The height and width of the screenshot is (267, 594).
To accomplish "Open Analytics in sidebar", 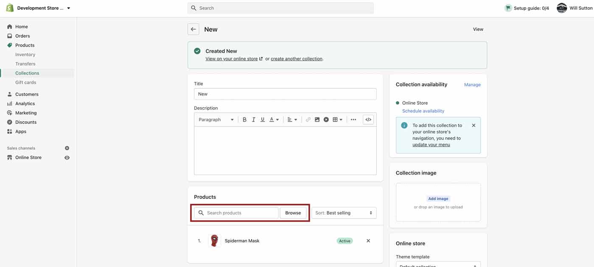I will click(x=25, y=104).
